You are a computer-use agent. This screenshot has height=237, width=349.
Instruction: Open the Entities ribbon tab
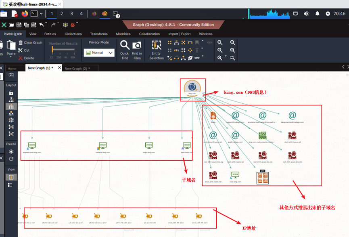(50, 34)
